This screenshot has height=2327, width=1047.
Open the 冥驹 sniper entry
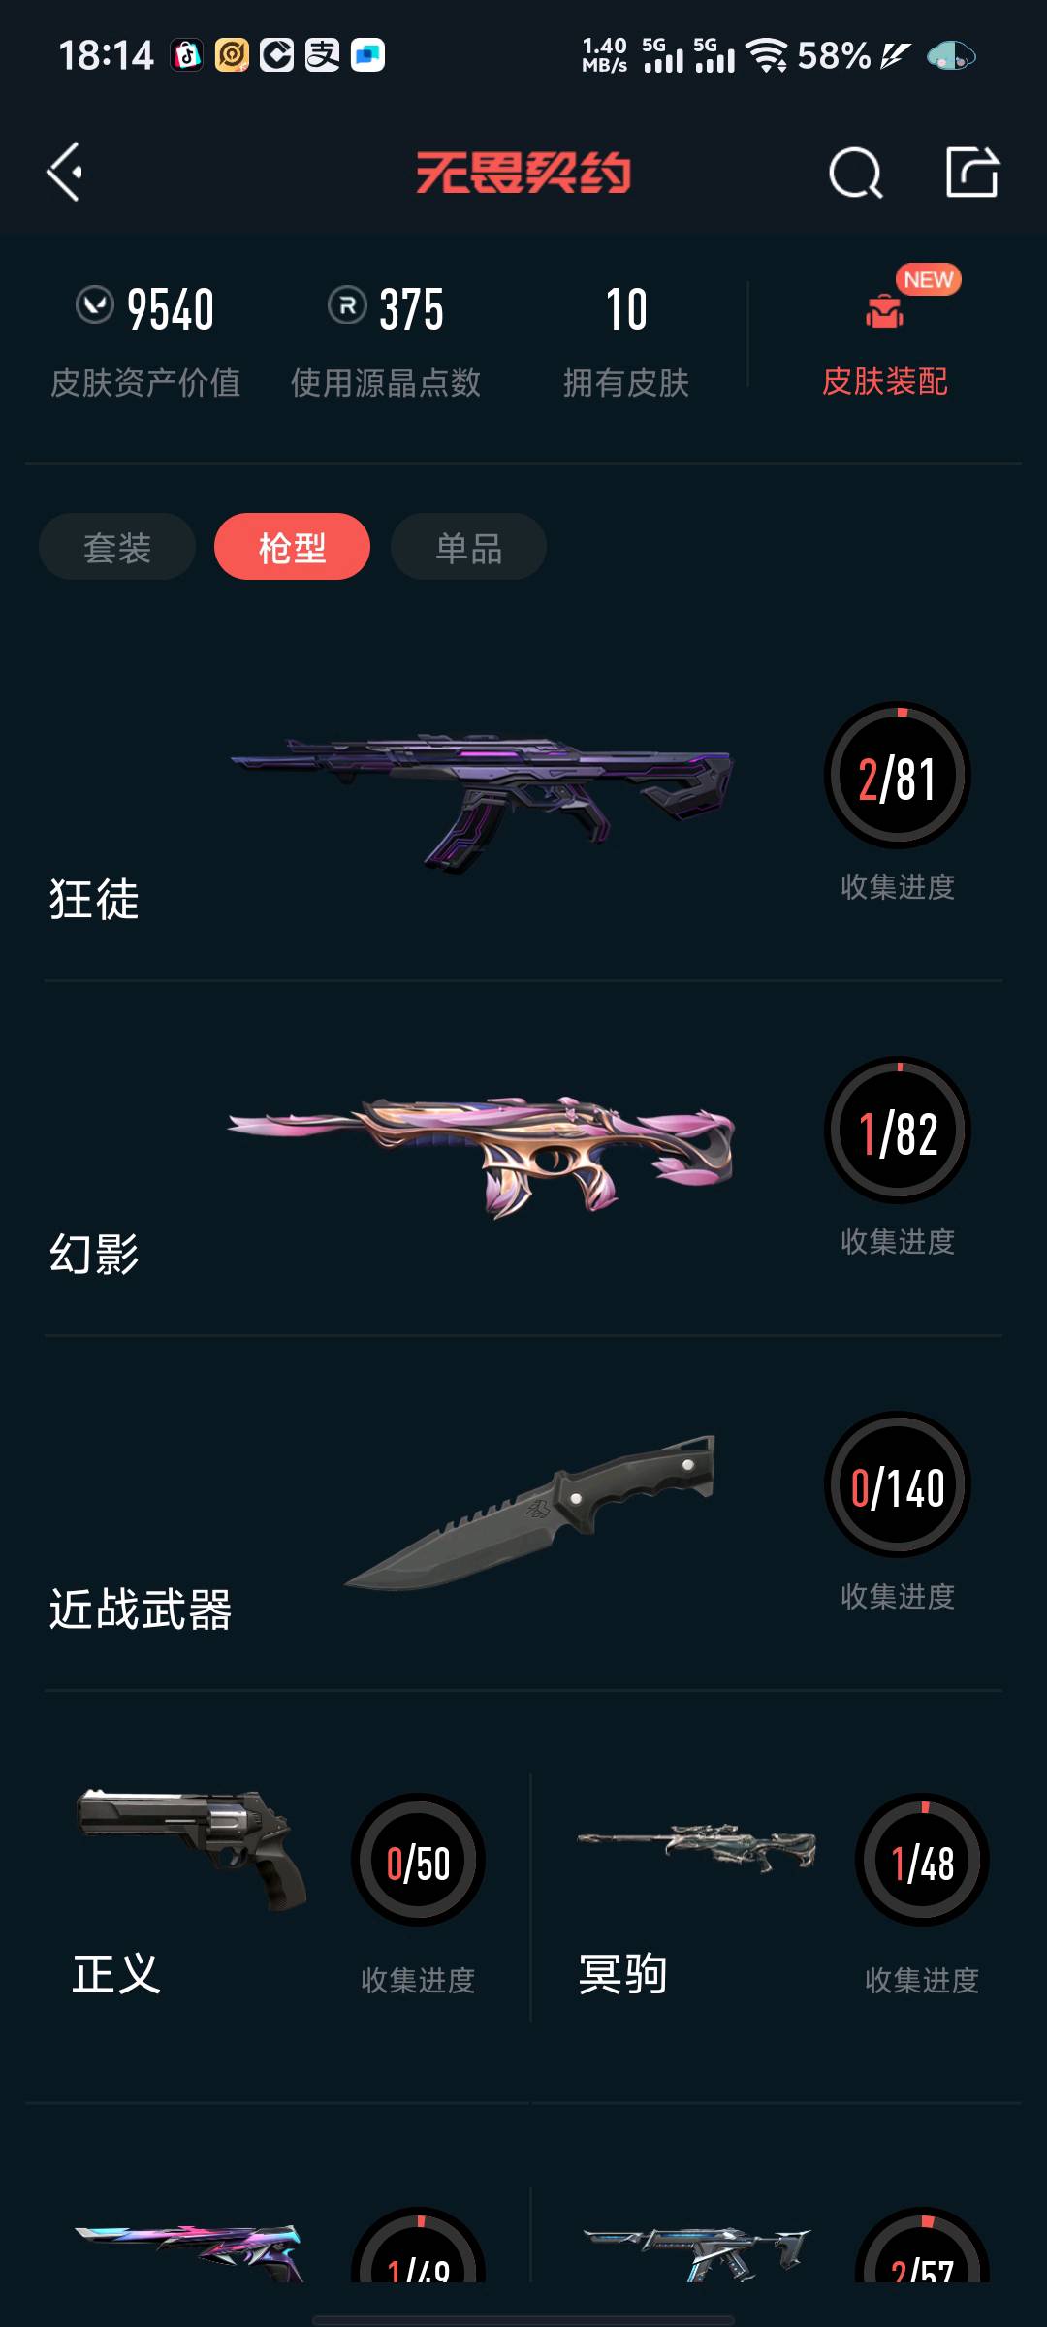(x=777, y=1896)
